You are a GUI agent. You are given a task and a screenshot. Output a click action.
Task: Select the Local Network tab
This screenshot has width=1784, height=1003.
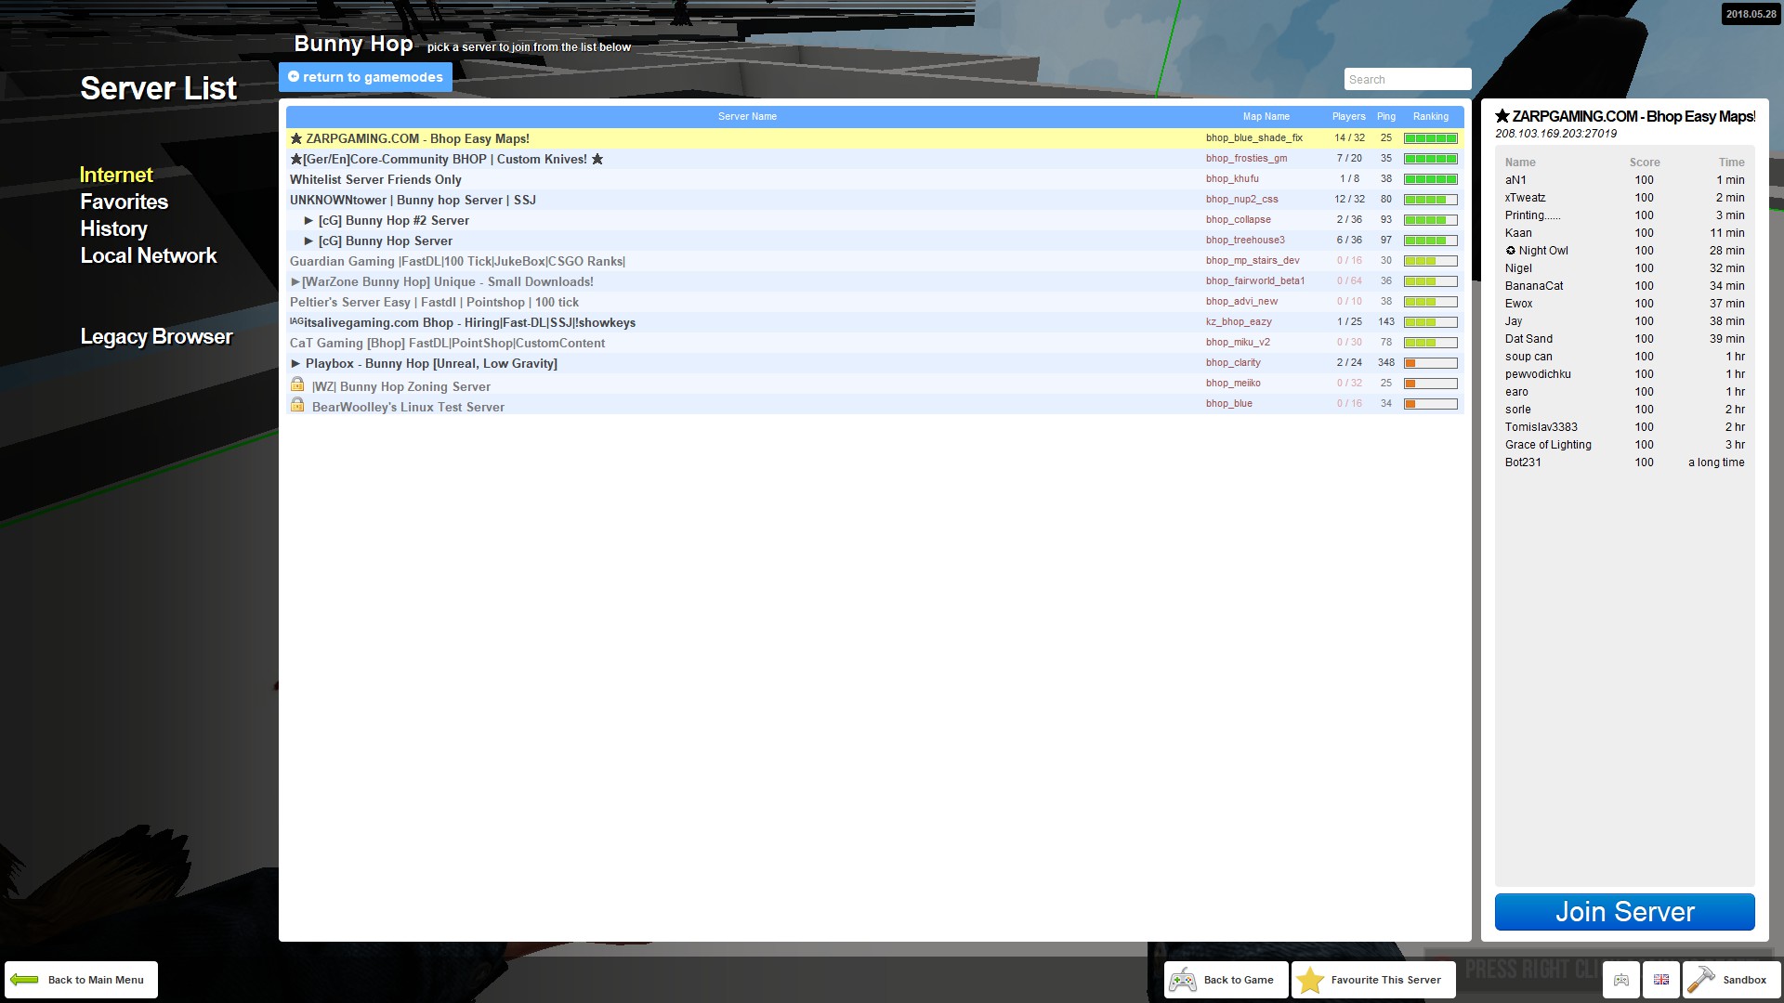[148, 255]
